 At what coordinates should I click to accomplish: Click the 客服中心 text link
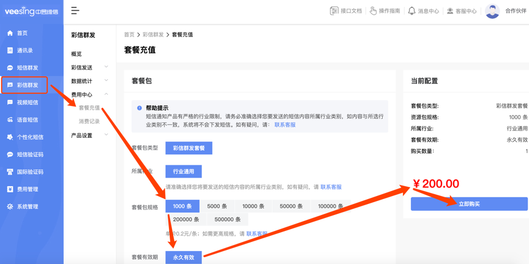466,11
